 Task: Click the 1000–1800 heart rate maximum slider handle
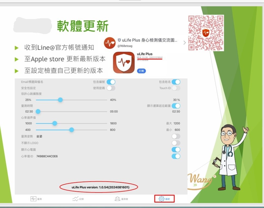(x=54, y=123)
